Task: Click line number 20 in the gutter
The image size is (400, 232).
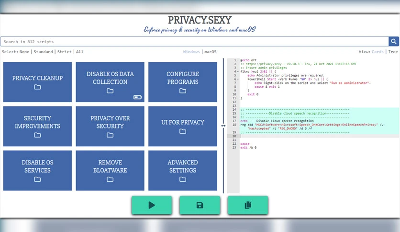Action: click(x=234, y=136)
